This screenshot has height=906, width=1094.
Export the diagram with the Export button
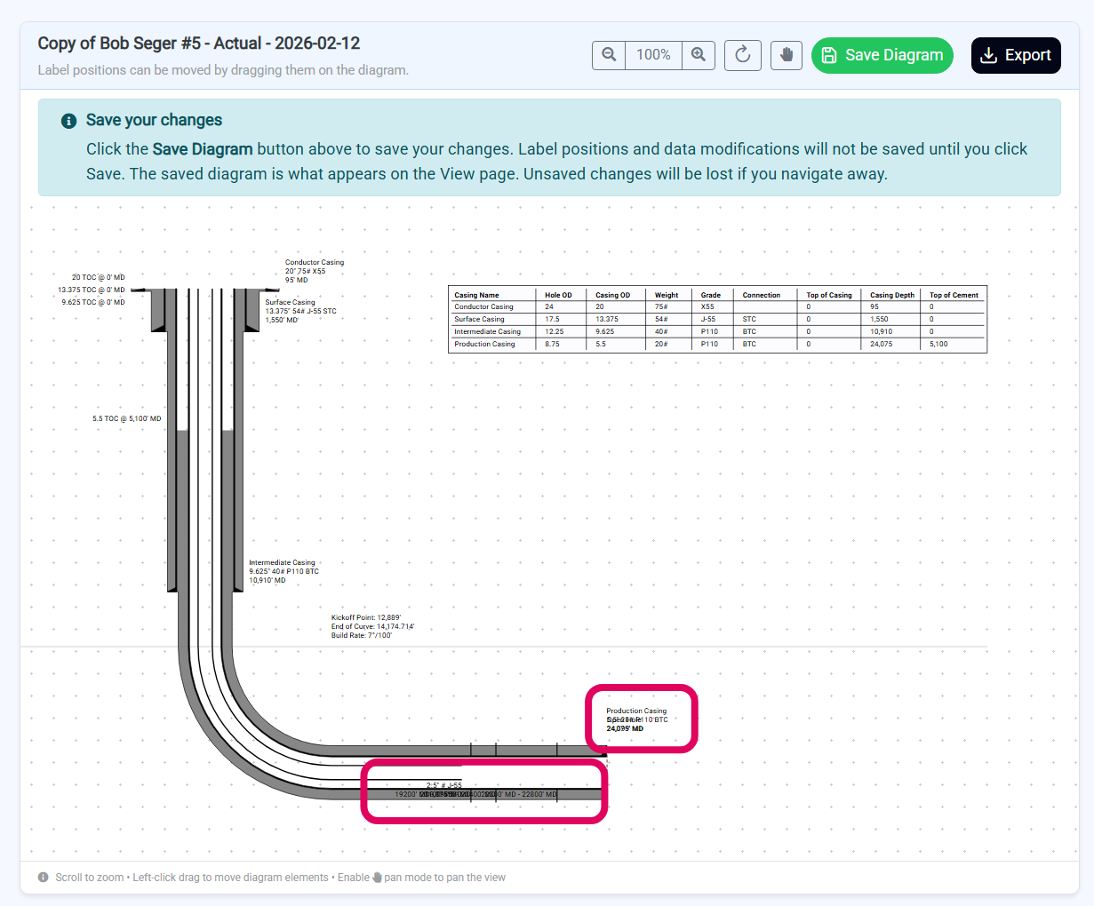coord(1016,55)
